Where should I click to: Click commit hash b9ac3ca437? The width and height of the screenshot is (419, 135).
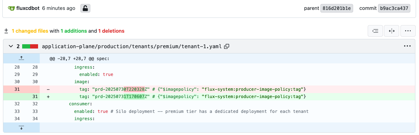tap(394, 8)
